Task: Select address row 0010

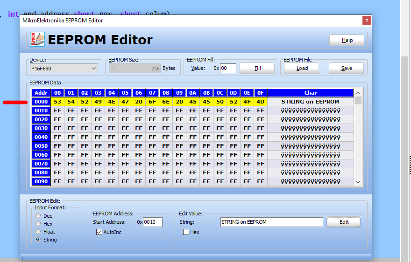Action: coord(41,110)
